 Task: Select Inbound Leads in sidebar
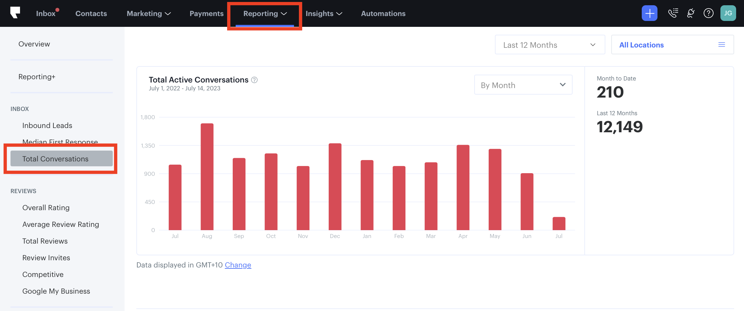[x=47, y=125]
